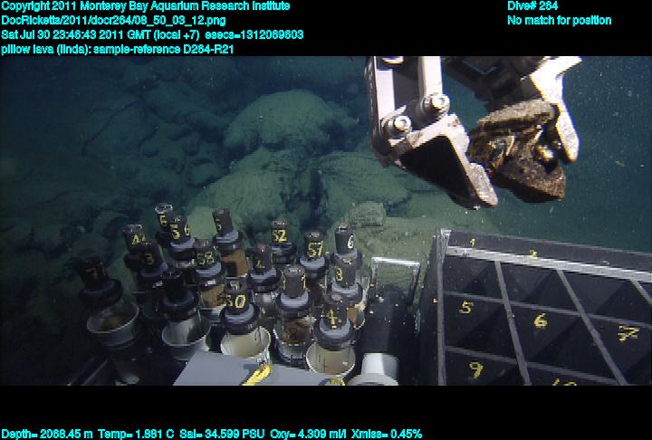The width and height of the screenshot is (652, 440).
Task: Select the push core tube labeled 57
Action: (x=314, y=248)
